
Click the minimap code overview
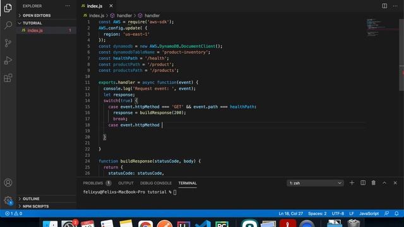click(x=383, y=27)
